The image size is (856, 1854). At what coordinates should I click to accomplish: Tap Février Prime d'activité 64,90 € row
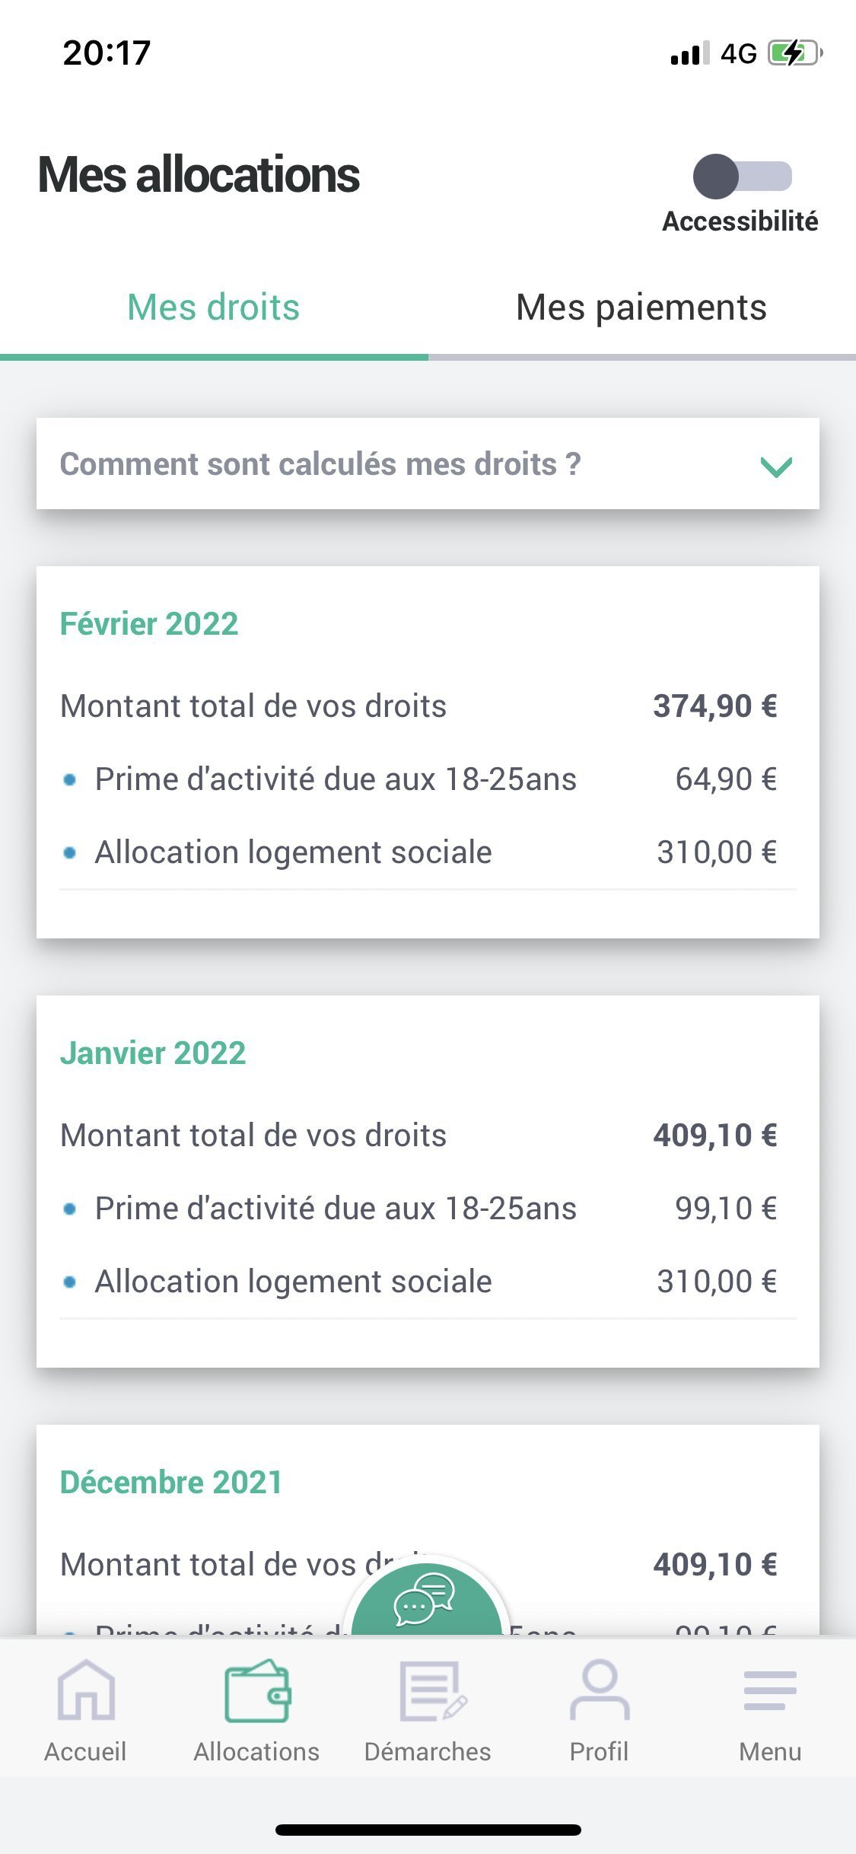click(418, 779)
